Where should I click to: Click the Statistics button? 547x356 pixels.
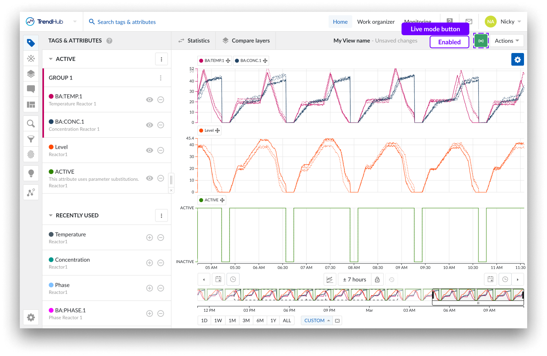point(194,41)
